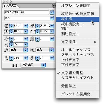Click the font size icon
103x104 pixels.
click(6, 26)
